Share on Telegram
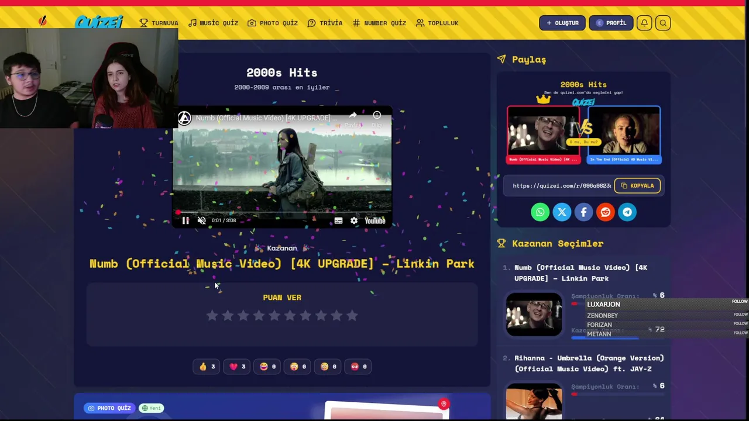749x421 pixels. [627, 212]
